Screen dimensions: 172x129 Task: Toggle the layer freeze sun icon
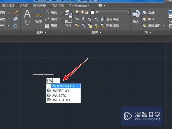tap(82, 12)
